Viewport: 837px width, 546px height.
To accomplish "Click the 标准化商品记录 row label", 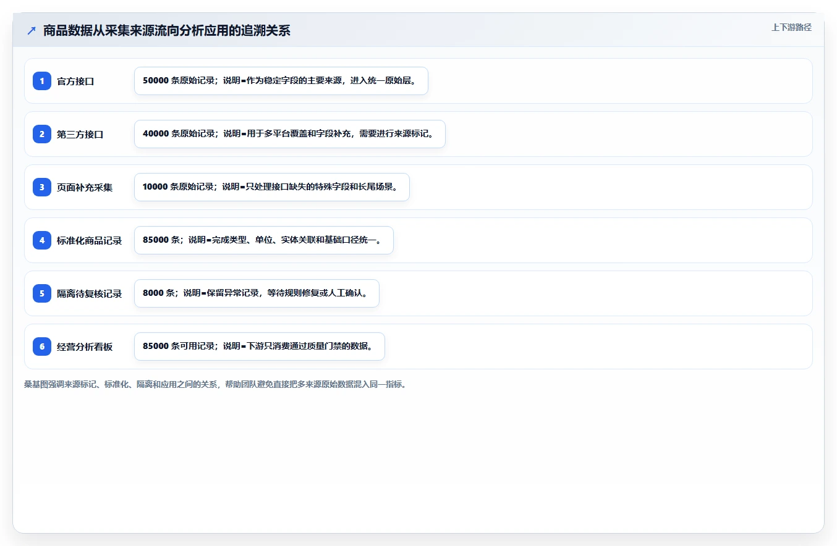I will pyautogui.click(x=90, y=241).
